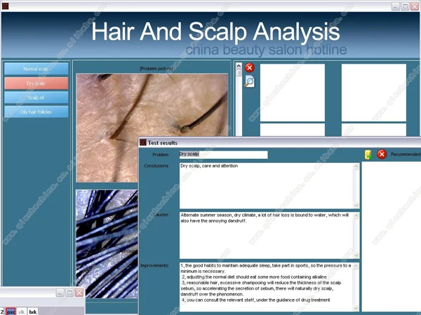
Task: Minimize the main Hair And Scalp window
Action: [395, 6]
